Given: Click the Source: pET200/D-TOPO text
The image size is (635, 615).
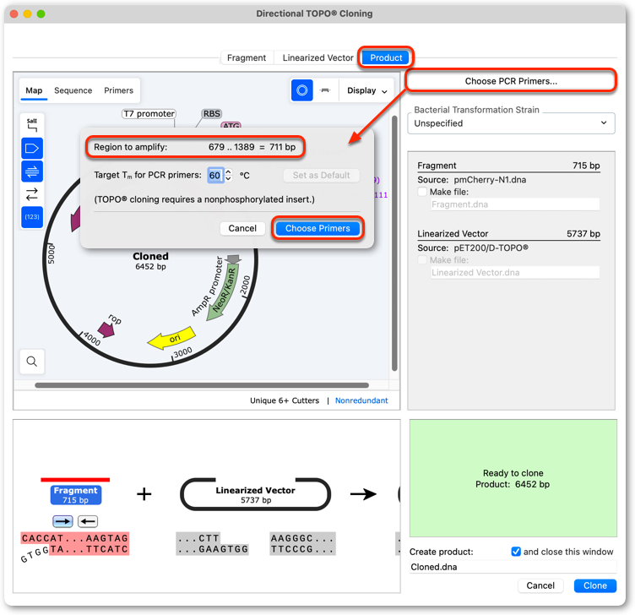Looking at the screenshot, I should (x=473, y=248).
